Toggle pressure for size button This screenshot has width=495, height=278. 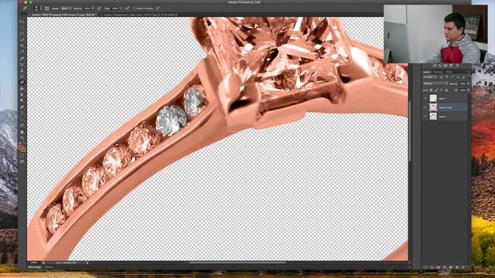coord(158,8)
